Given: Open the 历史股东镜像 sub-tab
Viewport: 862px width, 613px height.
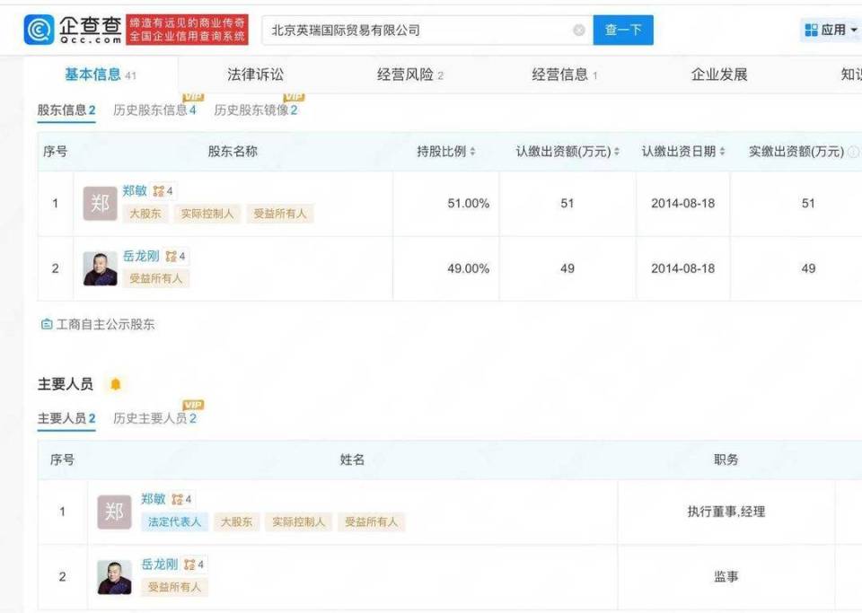Looking at the screenshot, I should [x=258, y=109].
